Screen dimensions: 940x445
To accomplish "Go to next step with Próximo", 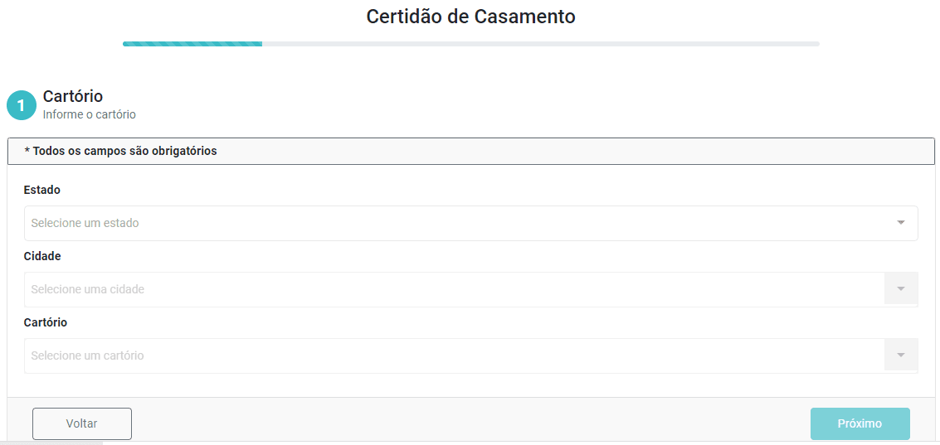I will pyautogui.click(x=860, y=423).
